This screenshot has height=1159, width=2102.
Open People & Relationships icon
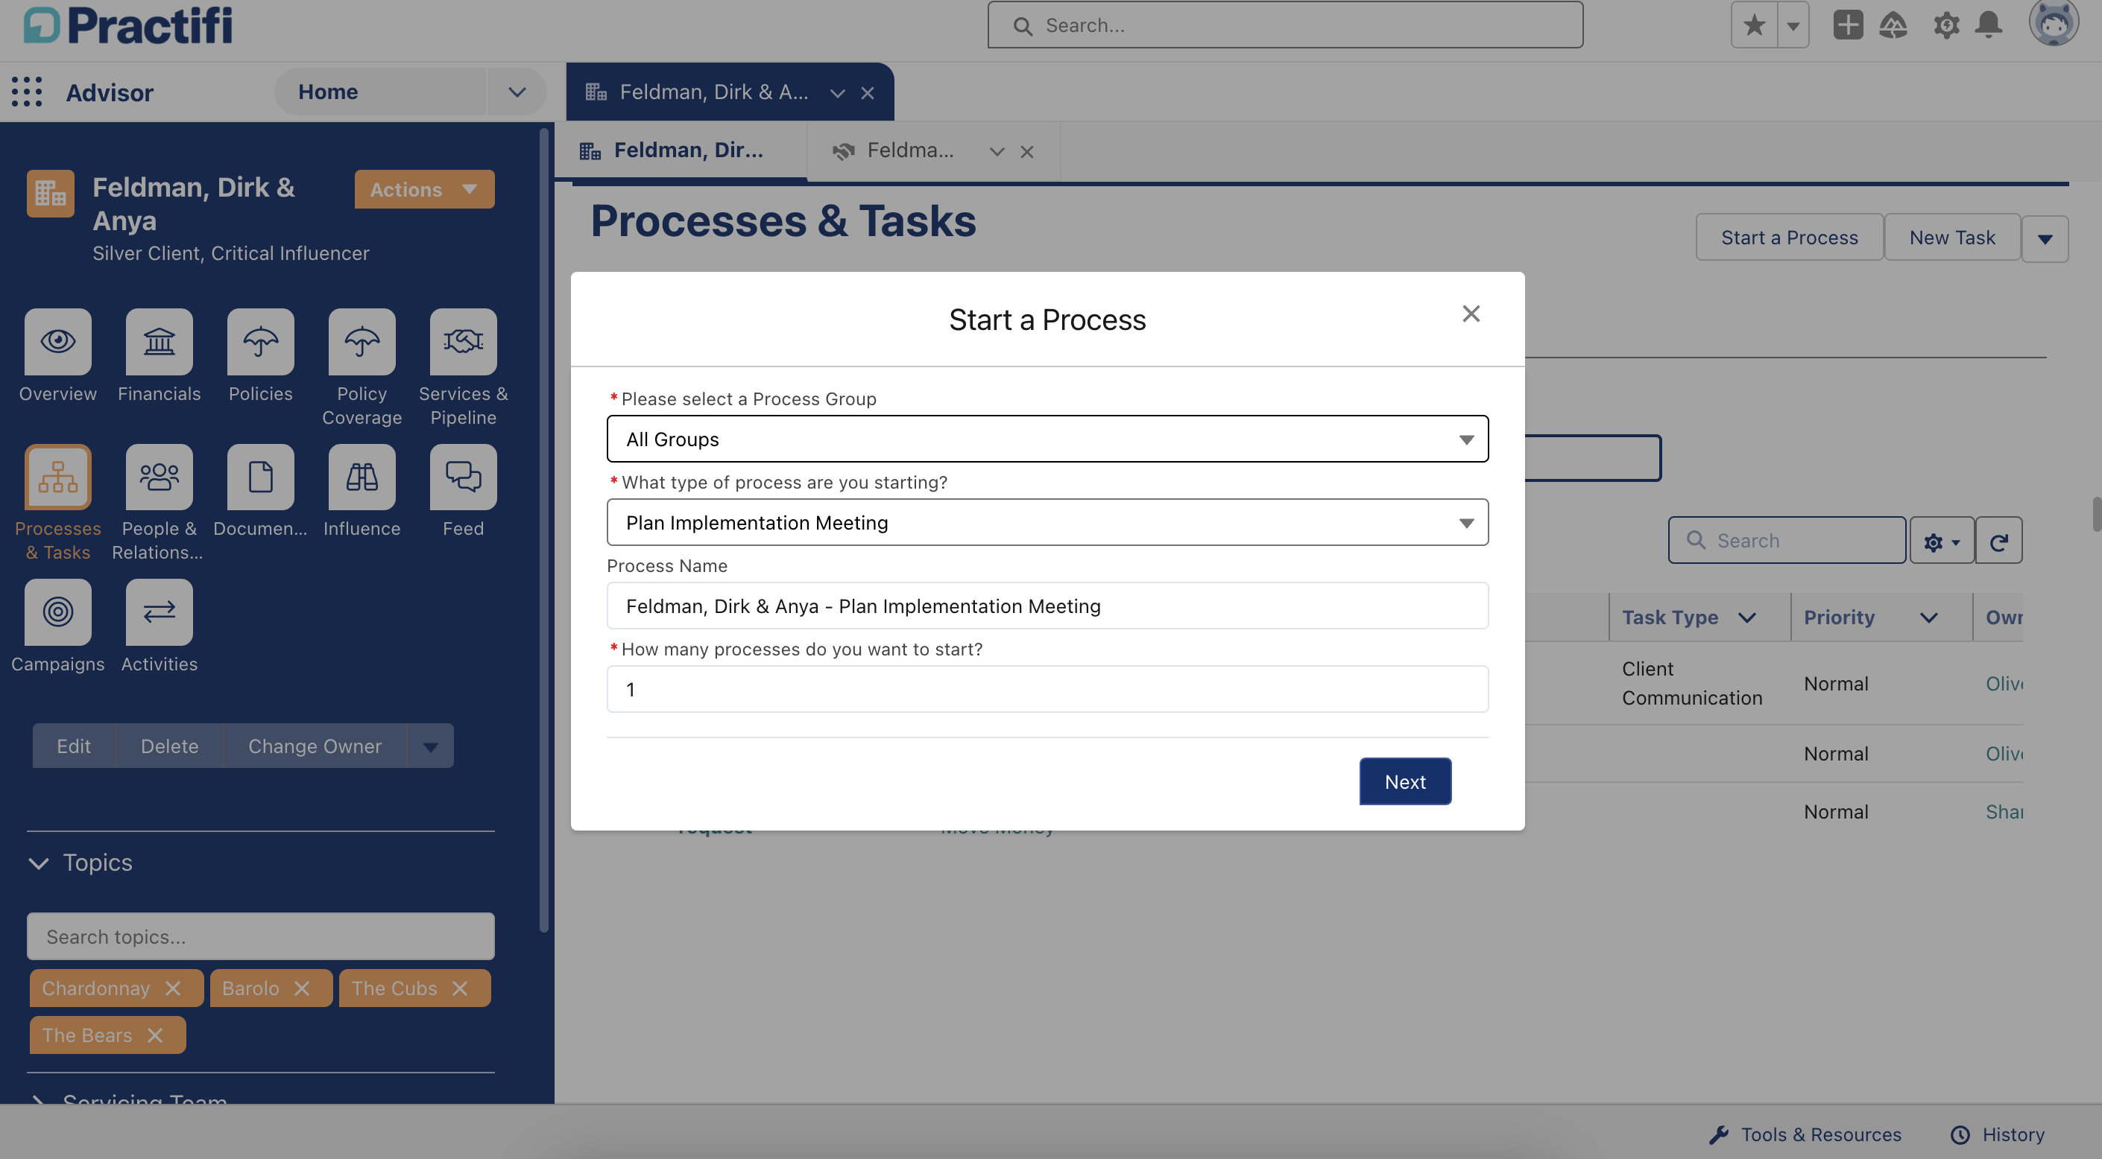[159, 476]
